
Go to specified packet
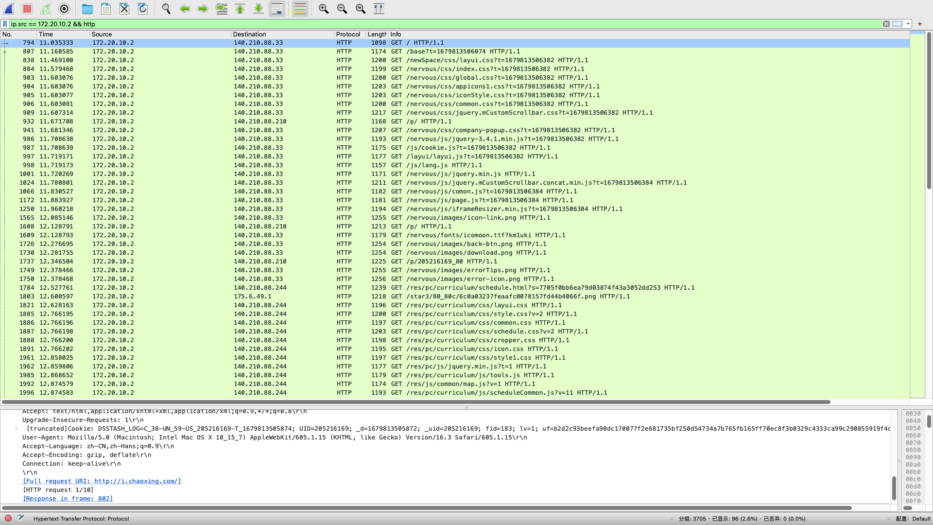(222, 9)
